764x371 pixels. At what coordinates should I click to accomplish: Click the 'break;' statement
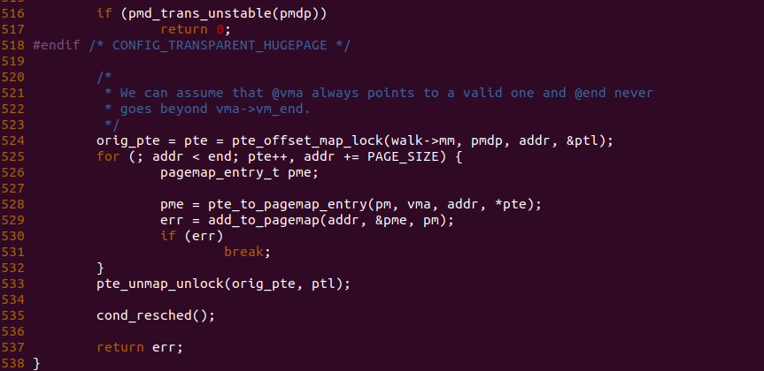[x=247, y=252]
